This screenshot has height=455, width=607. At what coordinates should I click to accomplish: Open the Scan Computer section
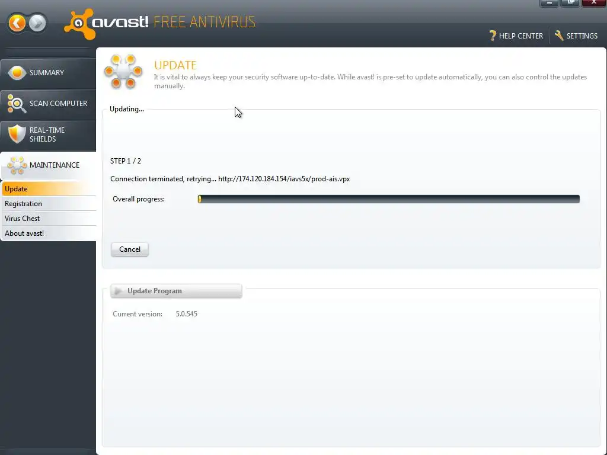click(48, 104)
